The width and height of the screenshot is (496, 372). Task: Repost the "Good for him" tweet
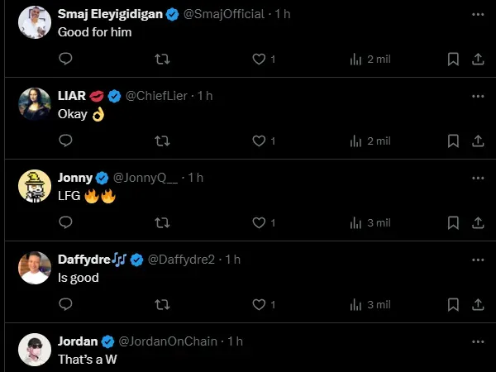point(163,59)
